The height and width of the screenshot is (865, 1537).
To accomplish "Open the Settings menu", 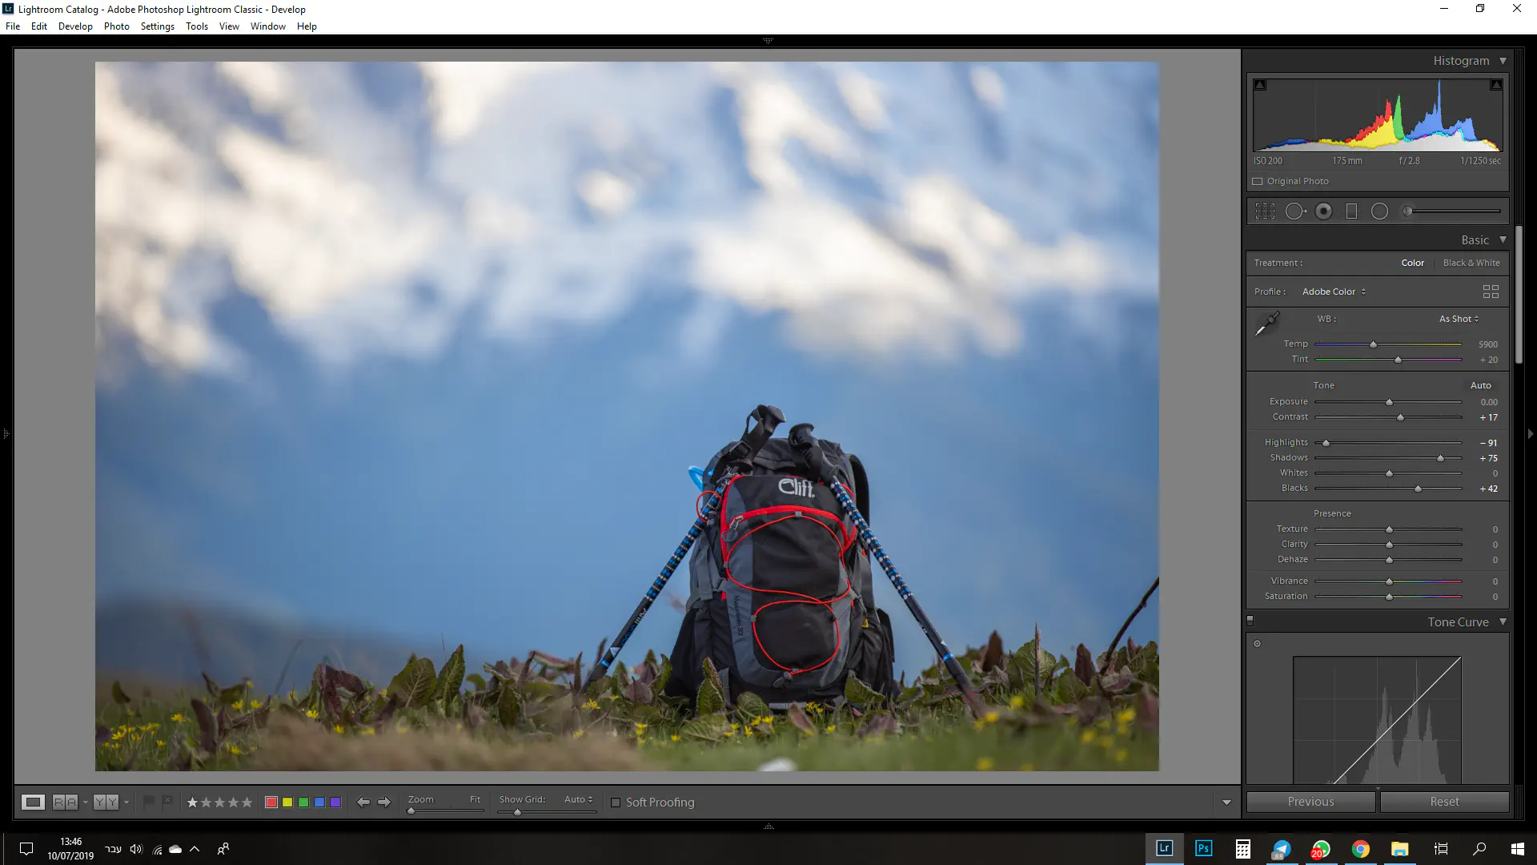I will [x=157, y=26].
